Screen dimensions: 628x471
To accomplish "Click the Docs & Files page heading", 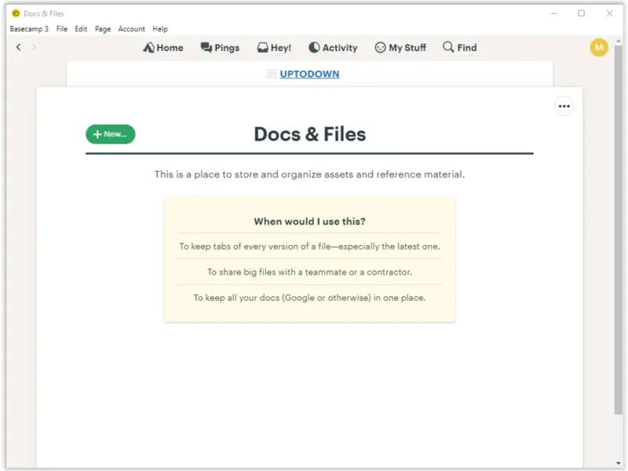I will tap(309, 134).
